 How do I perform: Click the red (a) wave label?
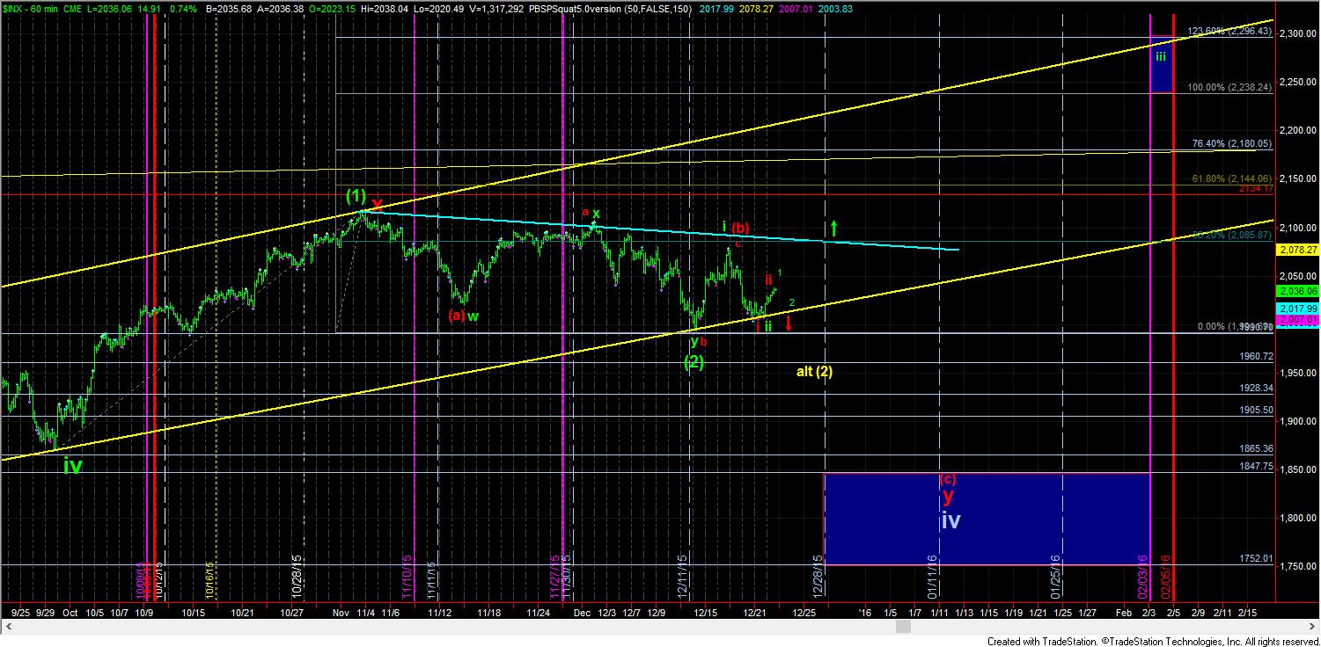[x=456, y=316]
